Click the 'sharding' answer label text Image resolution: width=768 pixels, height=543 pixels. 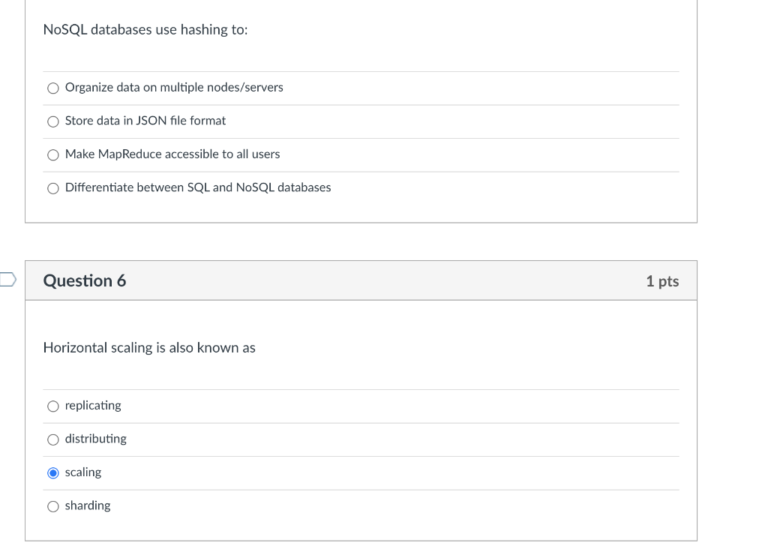tap(88, 505)
